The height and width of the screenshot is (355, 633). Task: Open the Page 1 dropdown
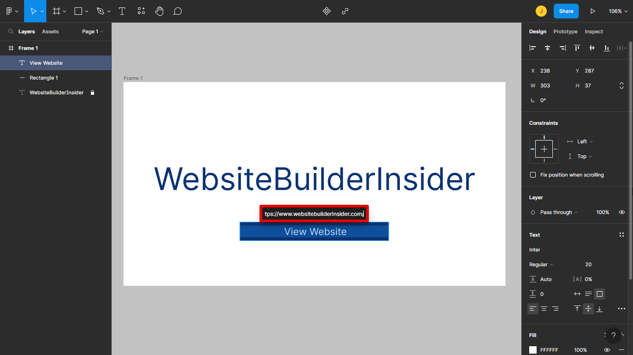coord(93,31)
